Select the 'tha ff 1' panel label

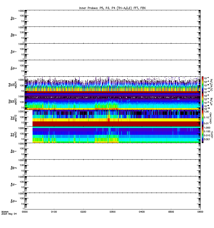pos(13,19)
